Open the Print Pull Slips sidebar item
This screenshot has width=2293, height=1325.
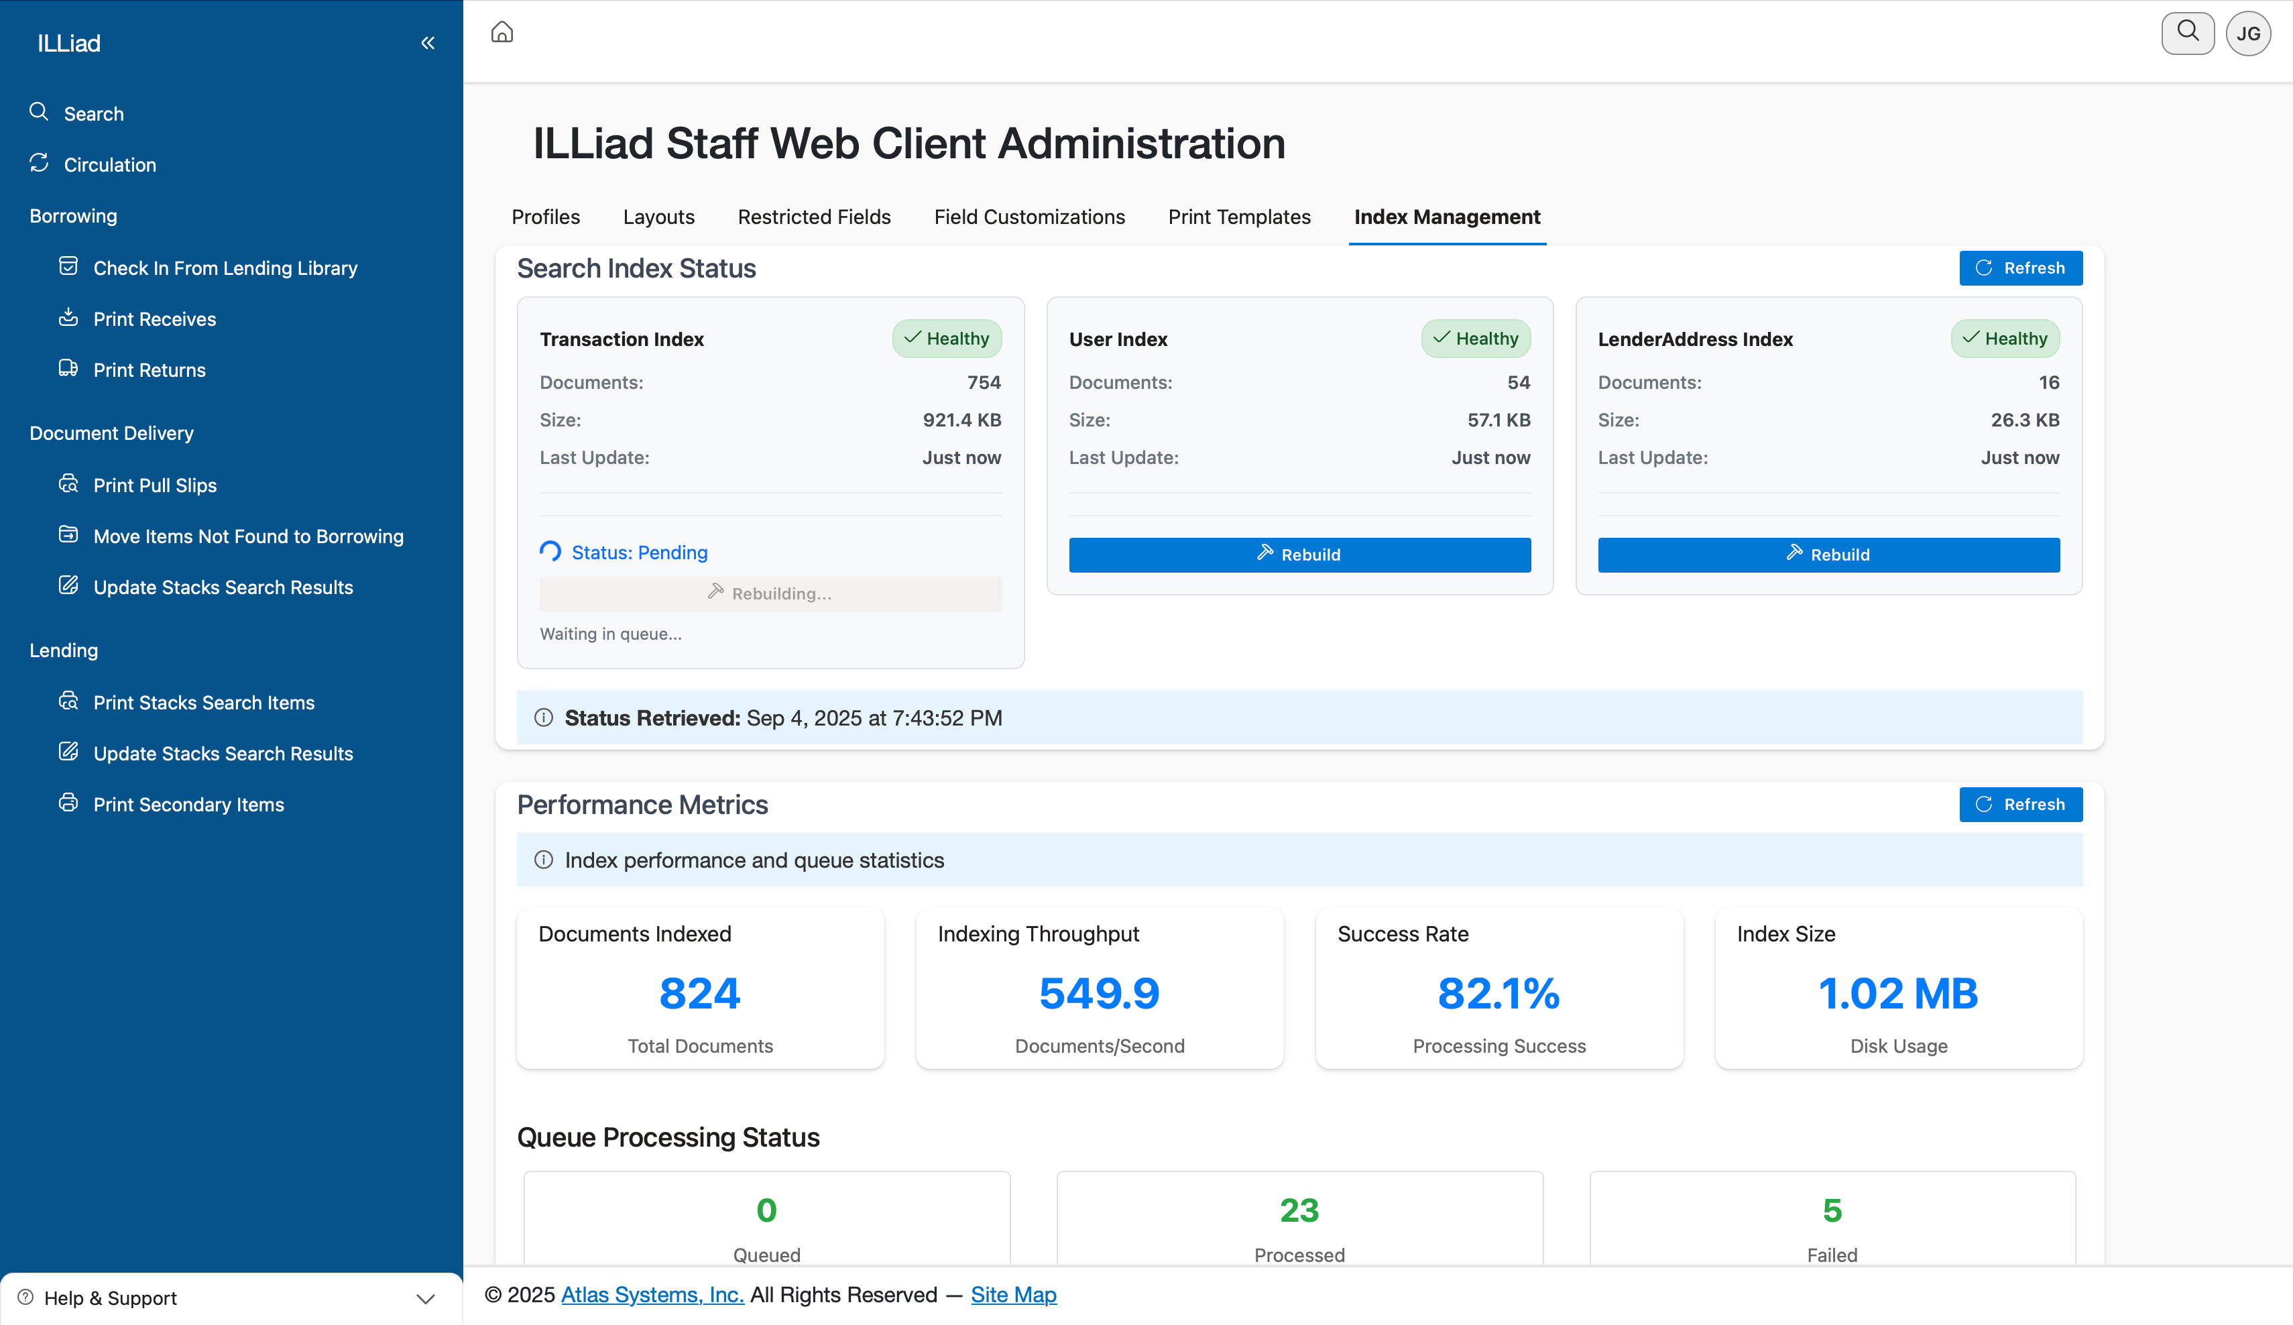[x=155, y=485]
